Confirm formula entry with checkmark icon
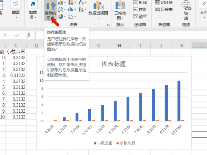Viewport: 207px width, 155px height. pyautogui.click(x=17, y=35)
